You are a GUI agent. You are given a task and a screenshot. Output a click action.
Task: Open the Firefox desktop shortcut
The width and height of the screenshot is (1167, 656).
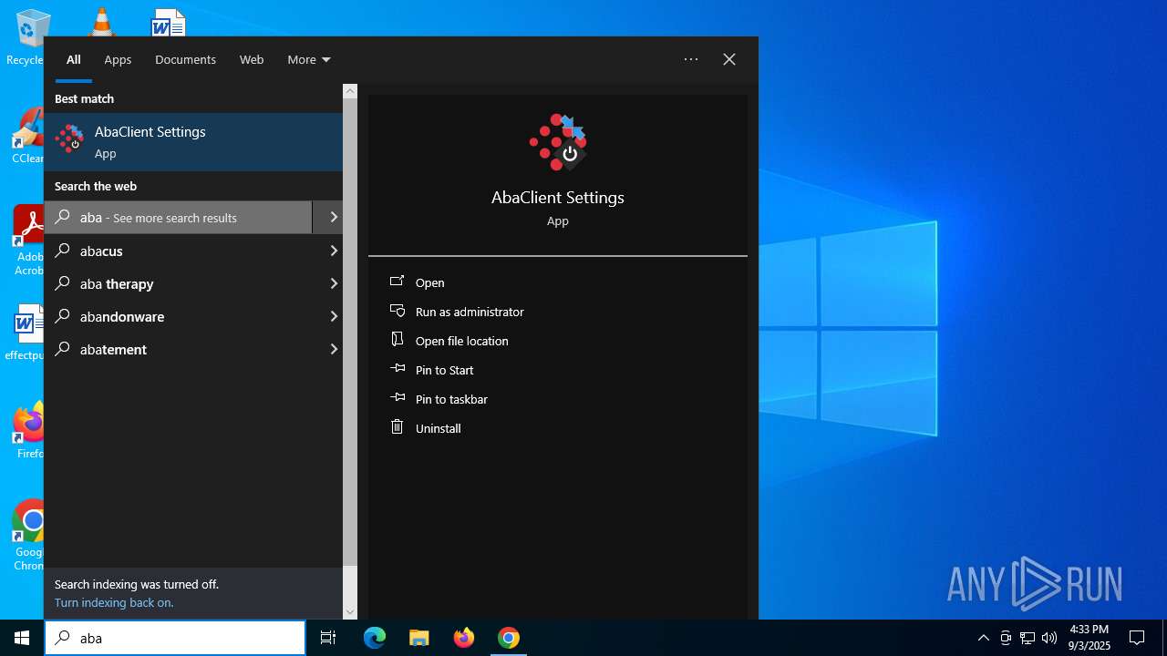30,432
